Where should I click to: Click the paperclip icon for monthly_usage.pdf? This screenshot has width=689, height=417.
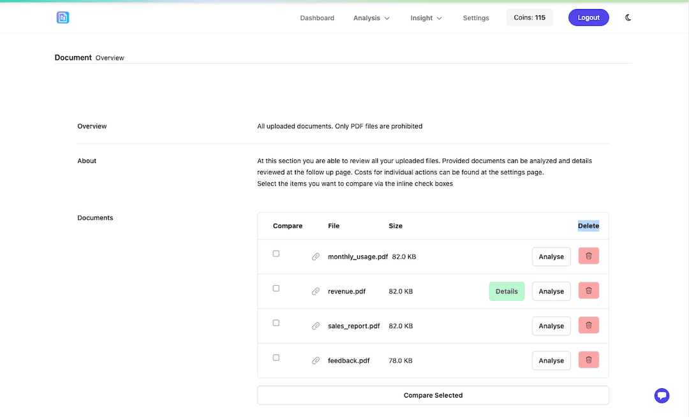[316, 256]
